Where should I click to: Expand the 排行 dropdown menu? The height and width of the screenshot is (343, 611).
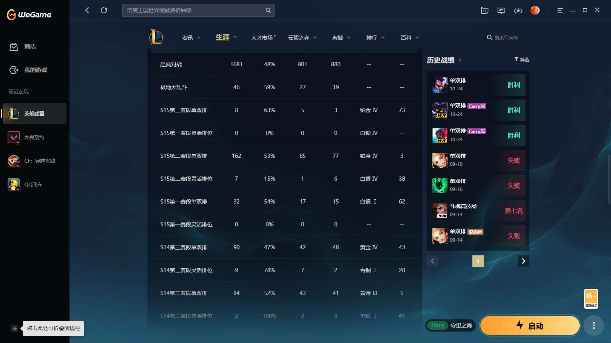375,38
